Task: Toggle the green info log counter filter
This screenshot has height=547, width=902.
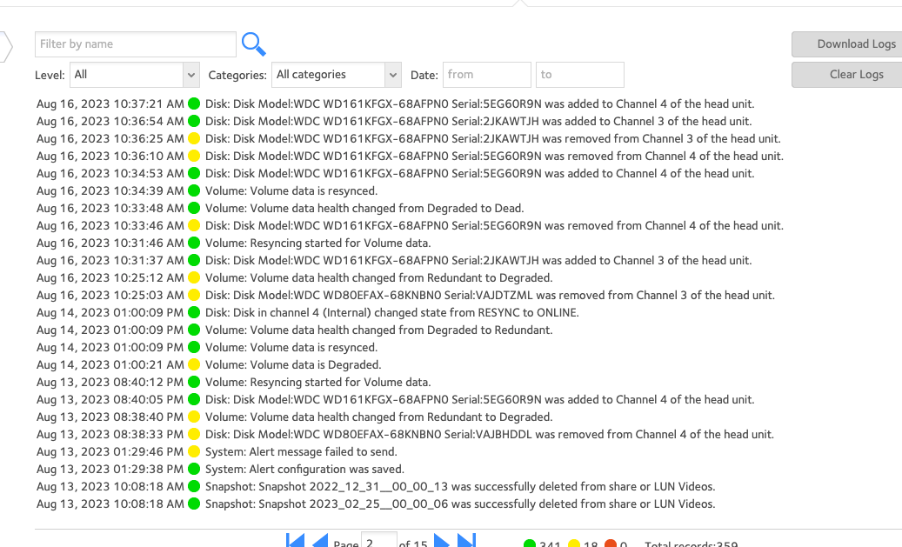Action: click(x=530, y=543)
